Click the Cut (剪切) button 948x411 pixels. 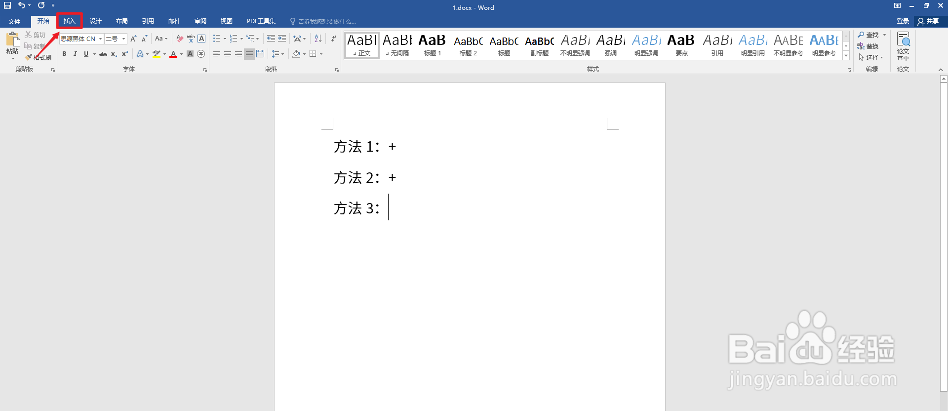(35, 35)
